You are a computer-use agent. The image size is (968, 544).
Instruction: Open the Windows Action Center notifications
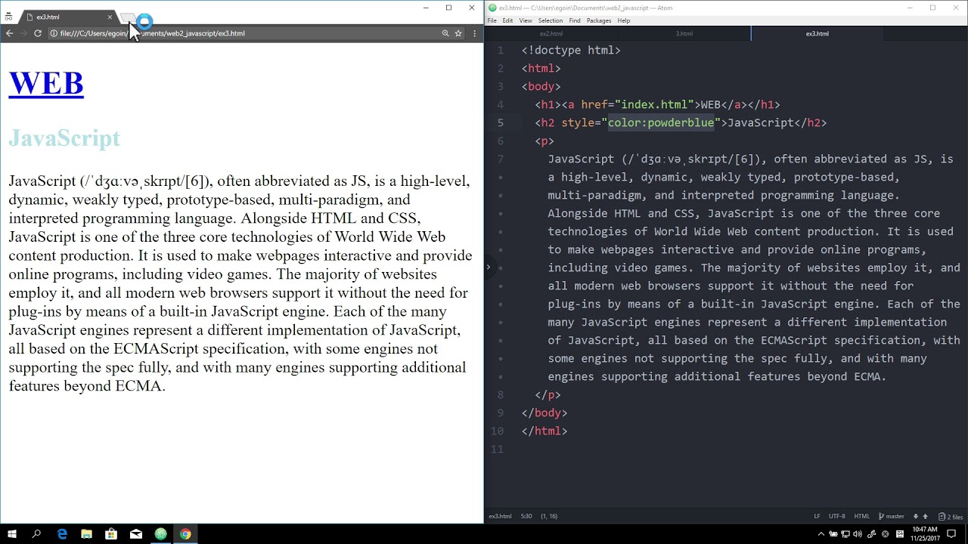point(951,534)
